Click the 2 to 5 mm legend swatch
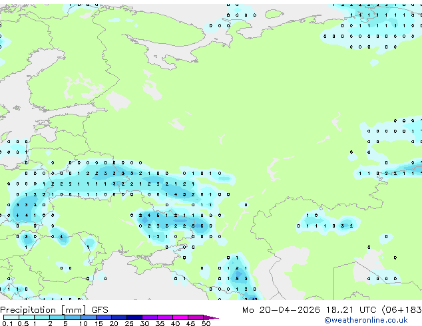422x326 pixels. pos(57,317)
